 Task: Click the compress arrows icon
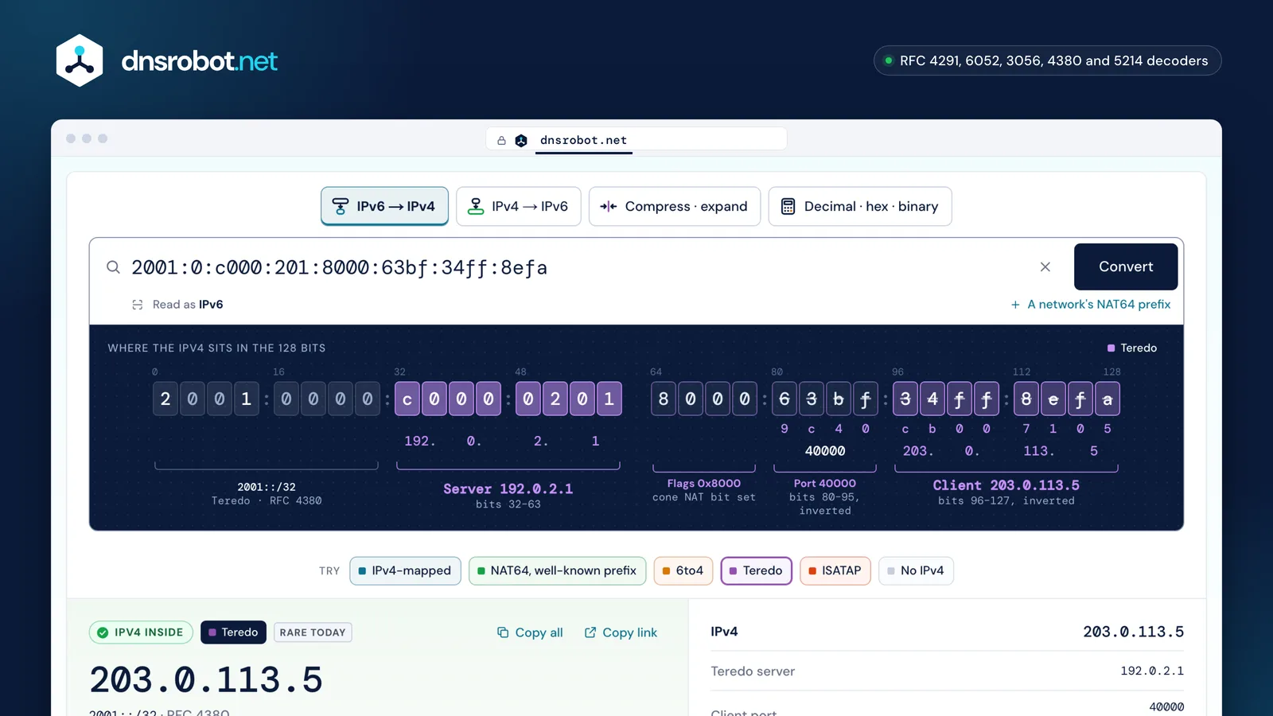[609, 206]
